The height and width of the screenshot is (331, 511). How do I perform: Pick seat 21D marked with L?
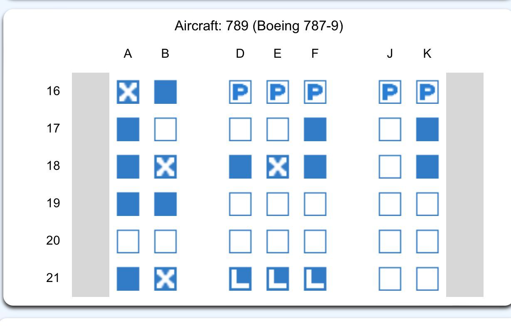pyautogui.click(x=240, y=279)
